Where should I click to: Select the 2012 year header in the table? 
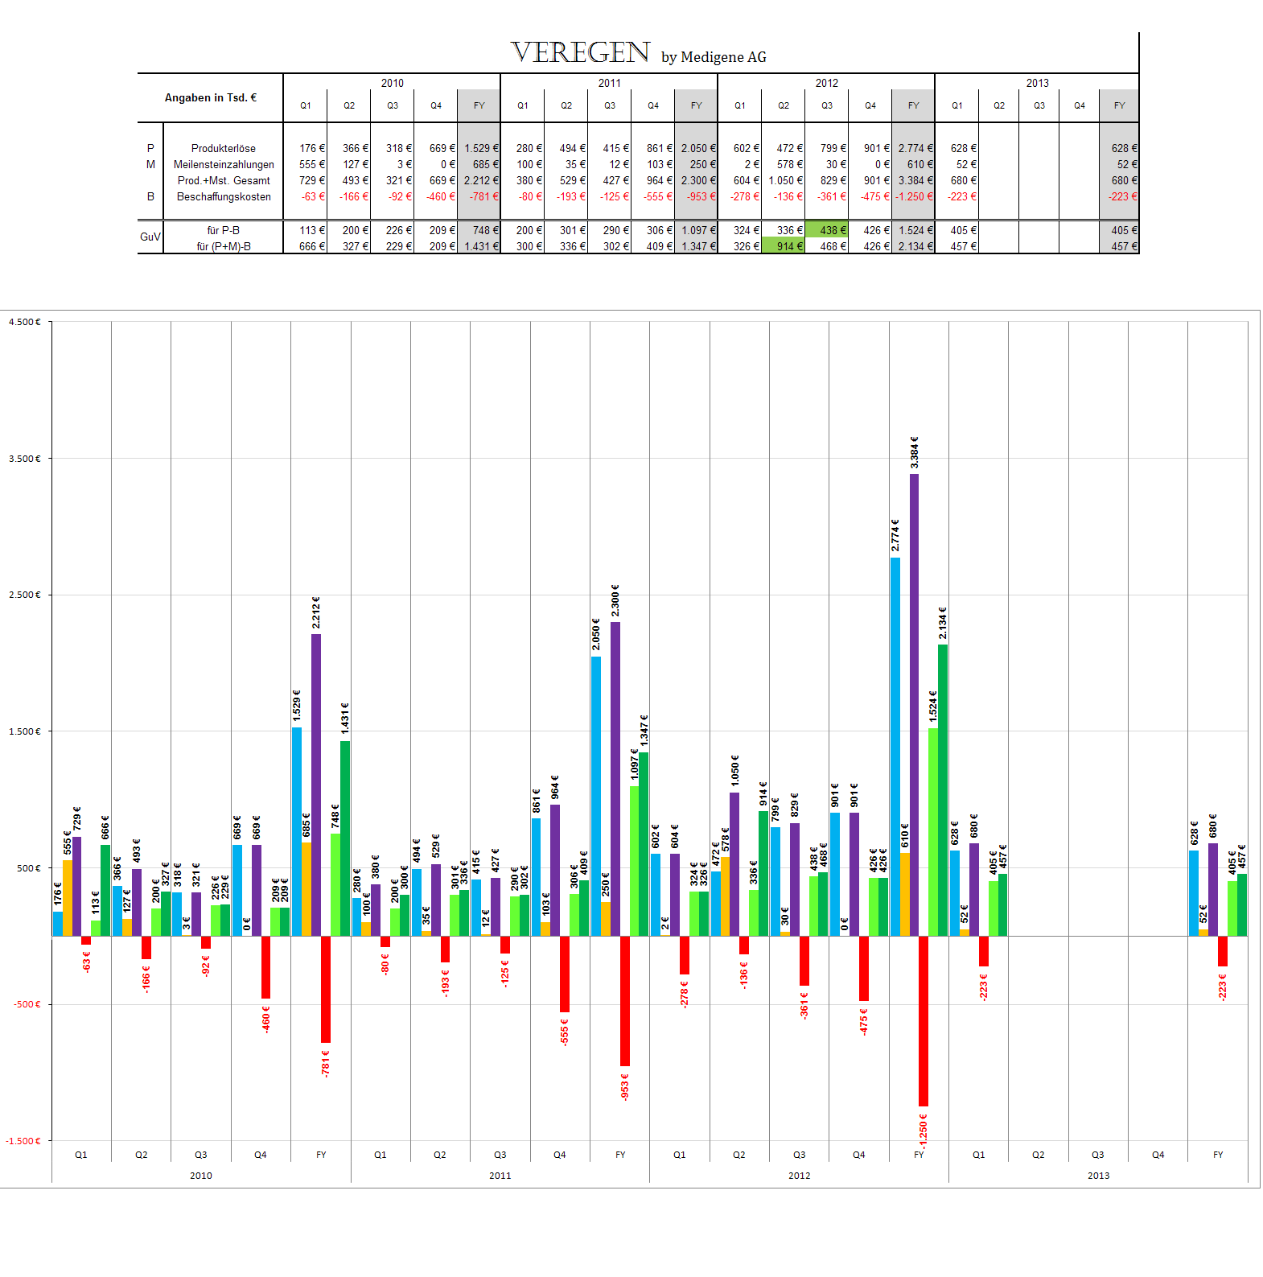tap(826, 83)
